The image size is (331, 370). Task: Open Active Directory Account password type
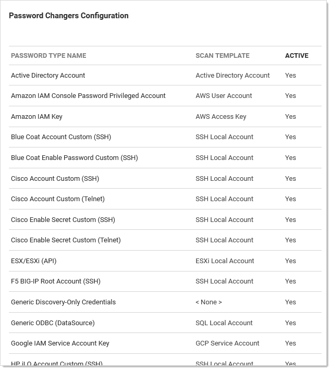tap(48, 76)
